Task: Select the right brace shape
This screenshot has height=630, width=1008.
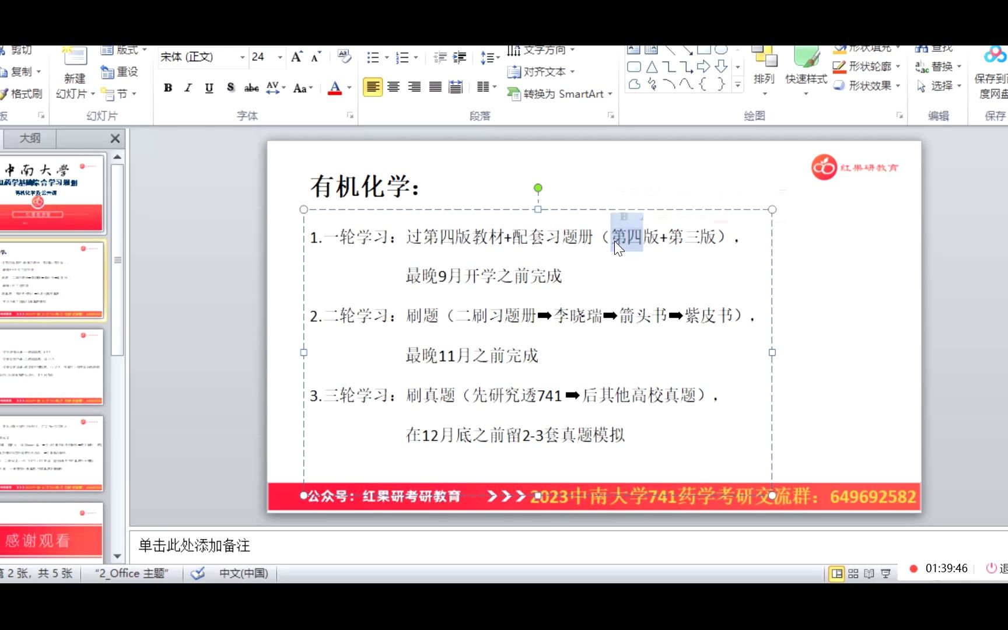Action: click(721, 85)
